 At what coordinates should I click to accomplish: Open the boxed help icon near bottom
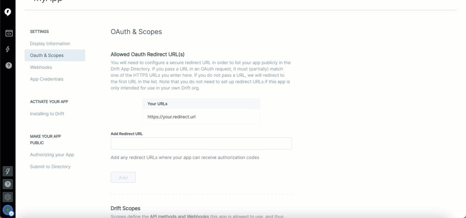(x=8, y=184)
